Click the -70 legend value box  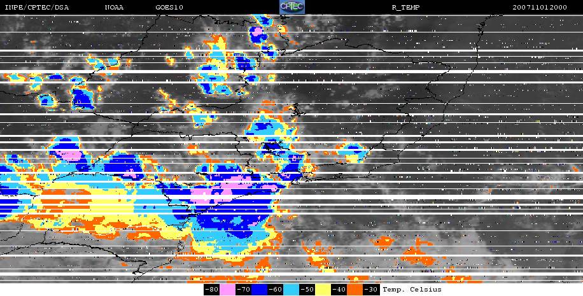click(244, 290)
